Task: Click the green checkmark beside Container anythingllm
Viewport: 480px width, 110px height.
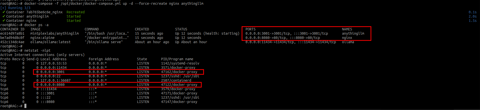Action: pos(4,16)
